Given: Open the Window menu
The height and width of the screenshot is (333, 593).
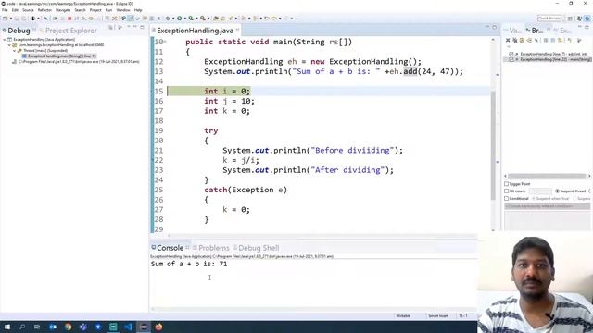Looking at the screenshot, I should (123, 10).
